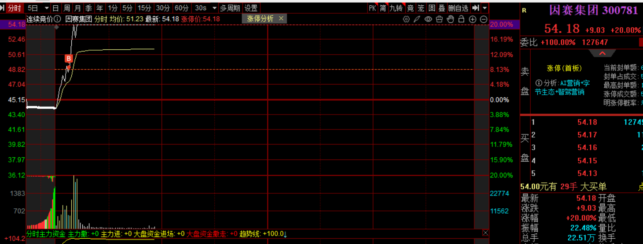Expand the top-right toolbar overflow dropdown
643x244 pixels.
(485, 8)
